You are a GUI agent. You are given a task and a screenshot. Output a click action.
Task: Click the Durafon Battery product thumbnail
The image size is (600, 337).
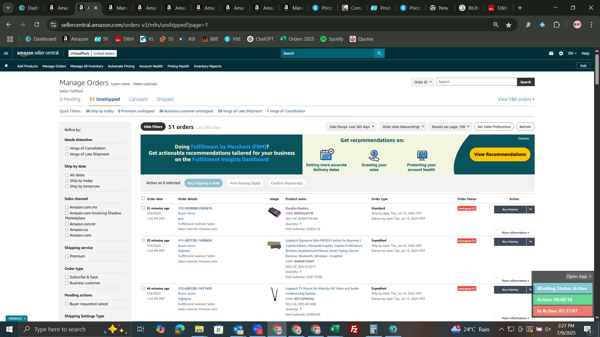(x=274, y=212)
